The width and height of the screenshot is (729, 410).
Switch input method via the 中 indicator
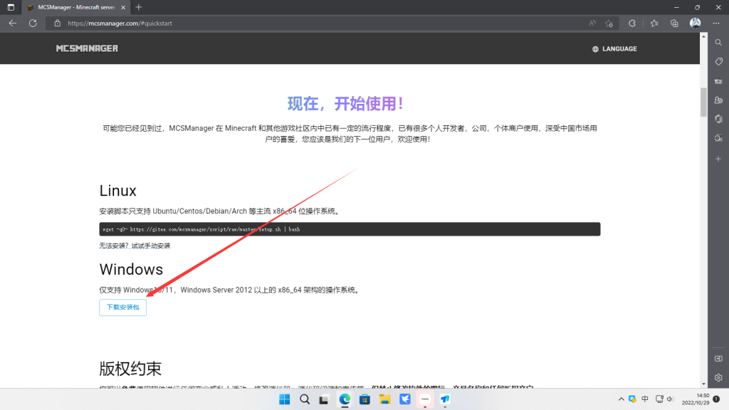pyautogui.click(x=644, y=399)
